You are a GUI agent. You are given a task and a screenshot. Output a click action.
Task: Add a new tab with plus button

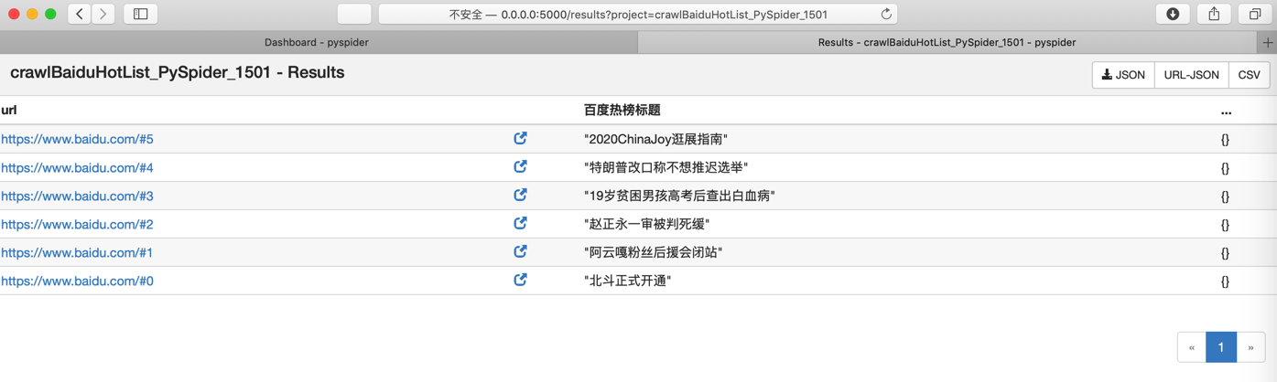1268,42
